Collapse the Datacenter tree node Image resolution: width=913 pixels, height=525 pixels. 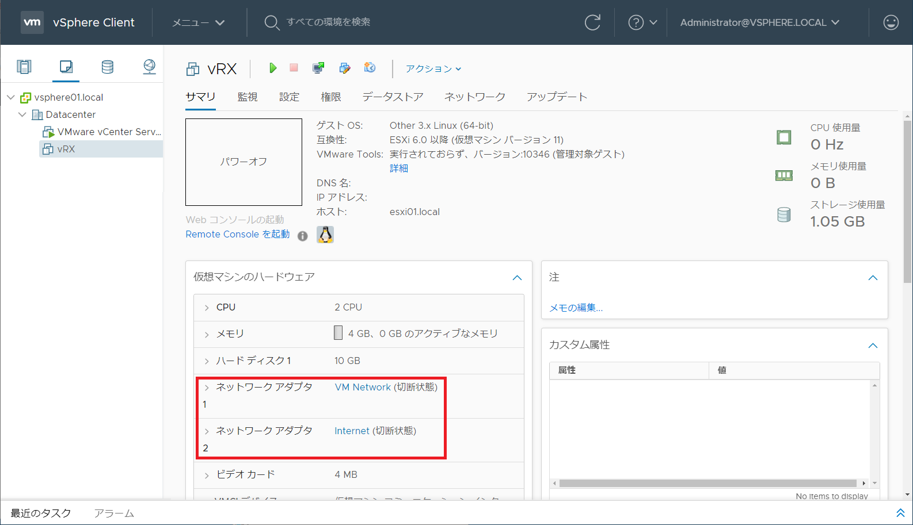click(x=22, y=114)
